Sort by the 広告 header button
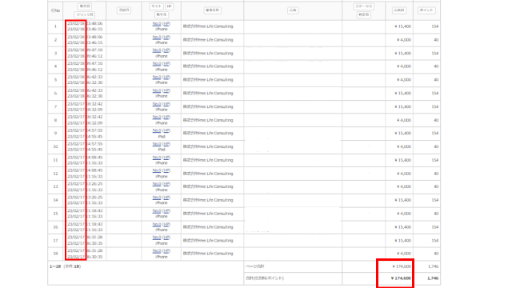 [293, 10]
